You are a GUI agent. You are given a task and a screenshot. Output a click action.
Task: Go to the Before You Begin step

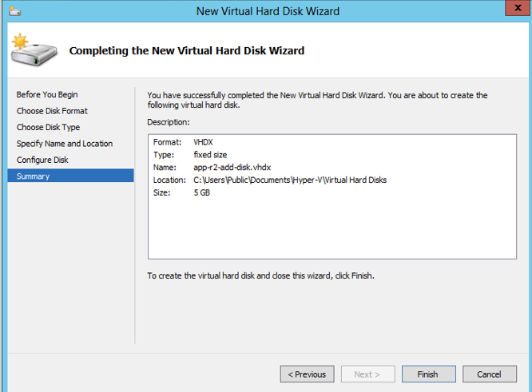coord(47,95)
